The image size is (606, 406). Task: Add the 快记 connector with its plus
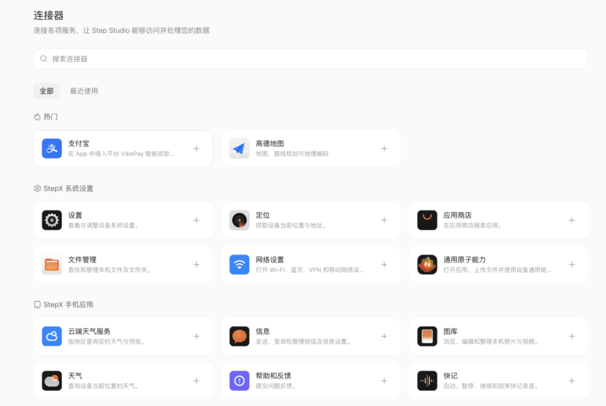[572, 381]
